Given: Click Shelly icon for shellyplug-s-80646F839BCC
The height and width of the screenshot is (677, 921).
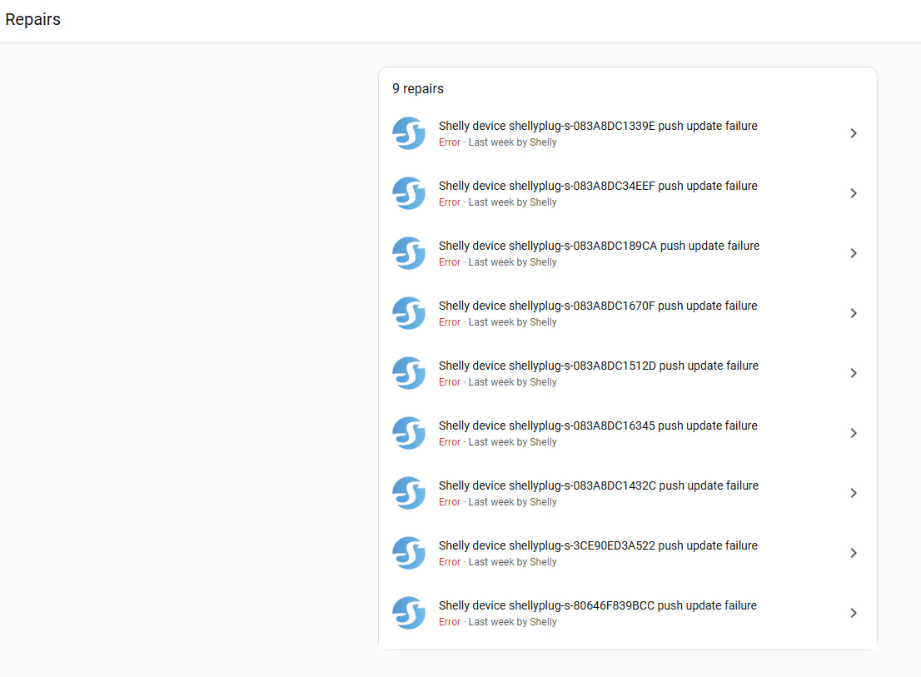Looking at the screenshot, I should point(409,613).
